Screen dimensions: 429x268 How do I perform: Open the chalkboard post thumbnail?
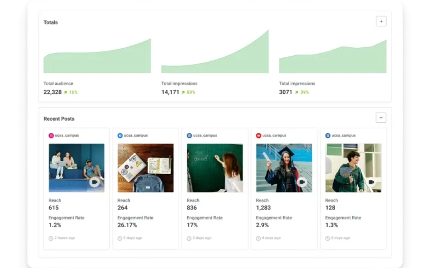point(214,168)
